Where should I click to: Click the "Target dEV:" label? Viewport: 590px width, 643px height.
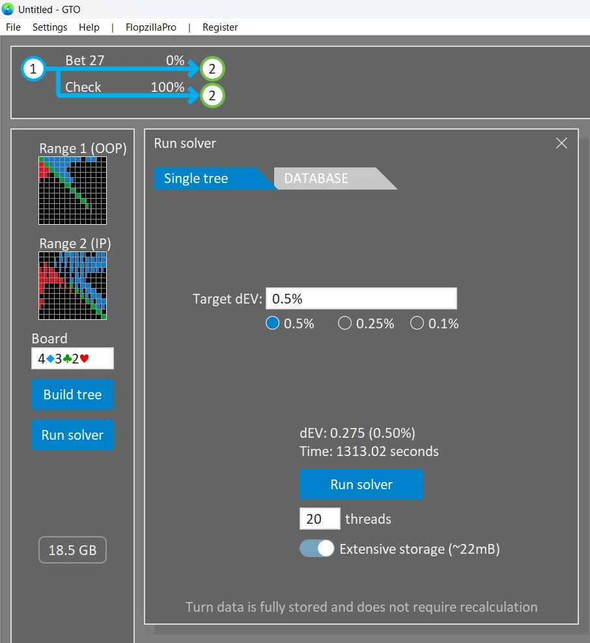click(x=227, y=298)
